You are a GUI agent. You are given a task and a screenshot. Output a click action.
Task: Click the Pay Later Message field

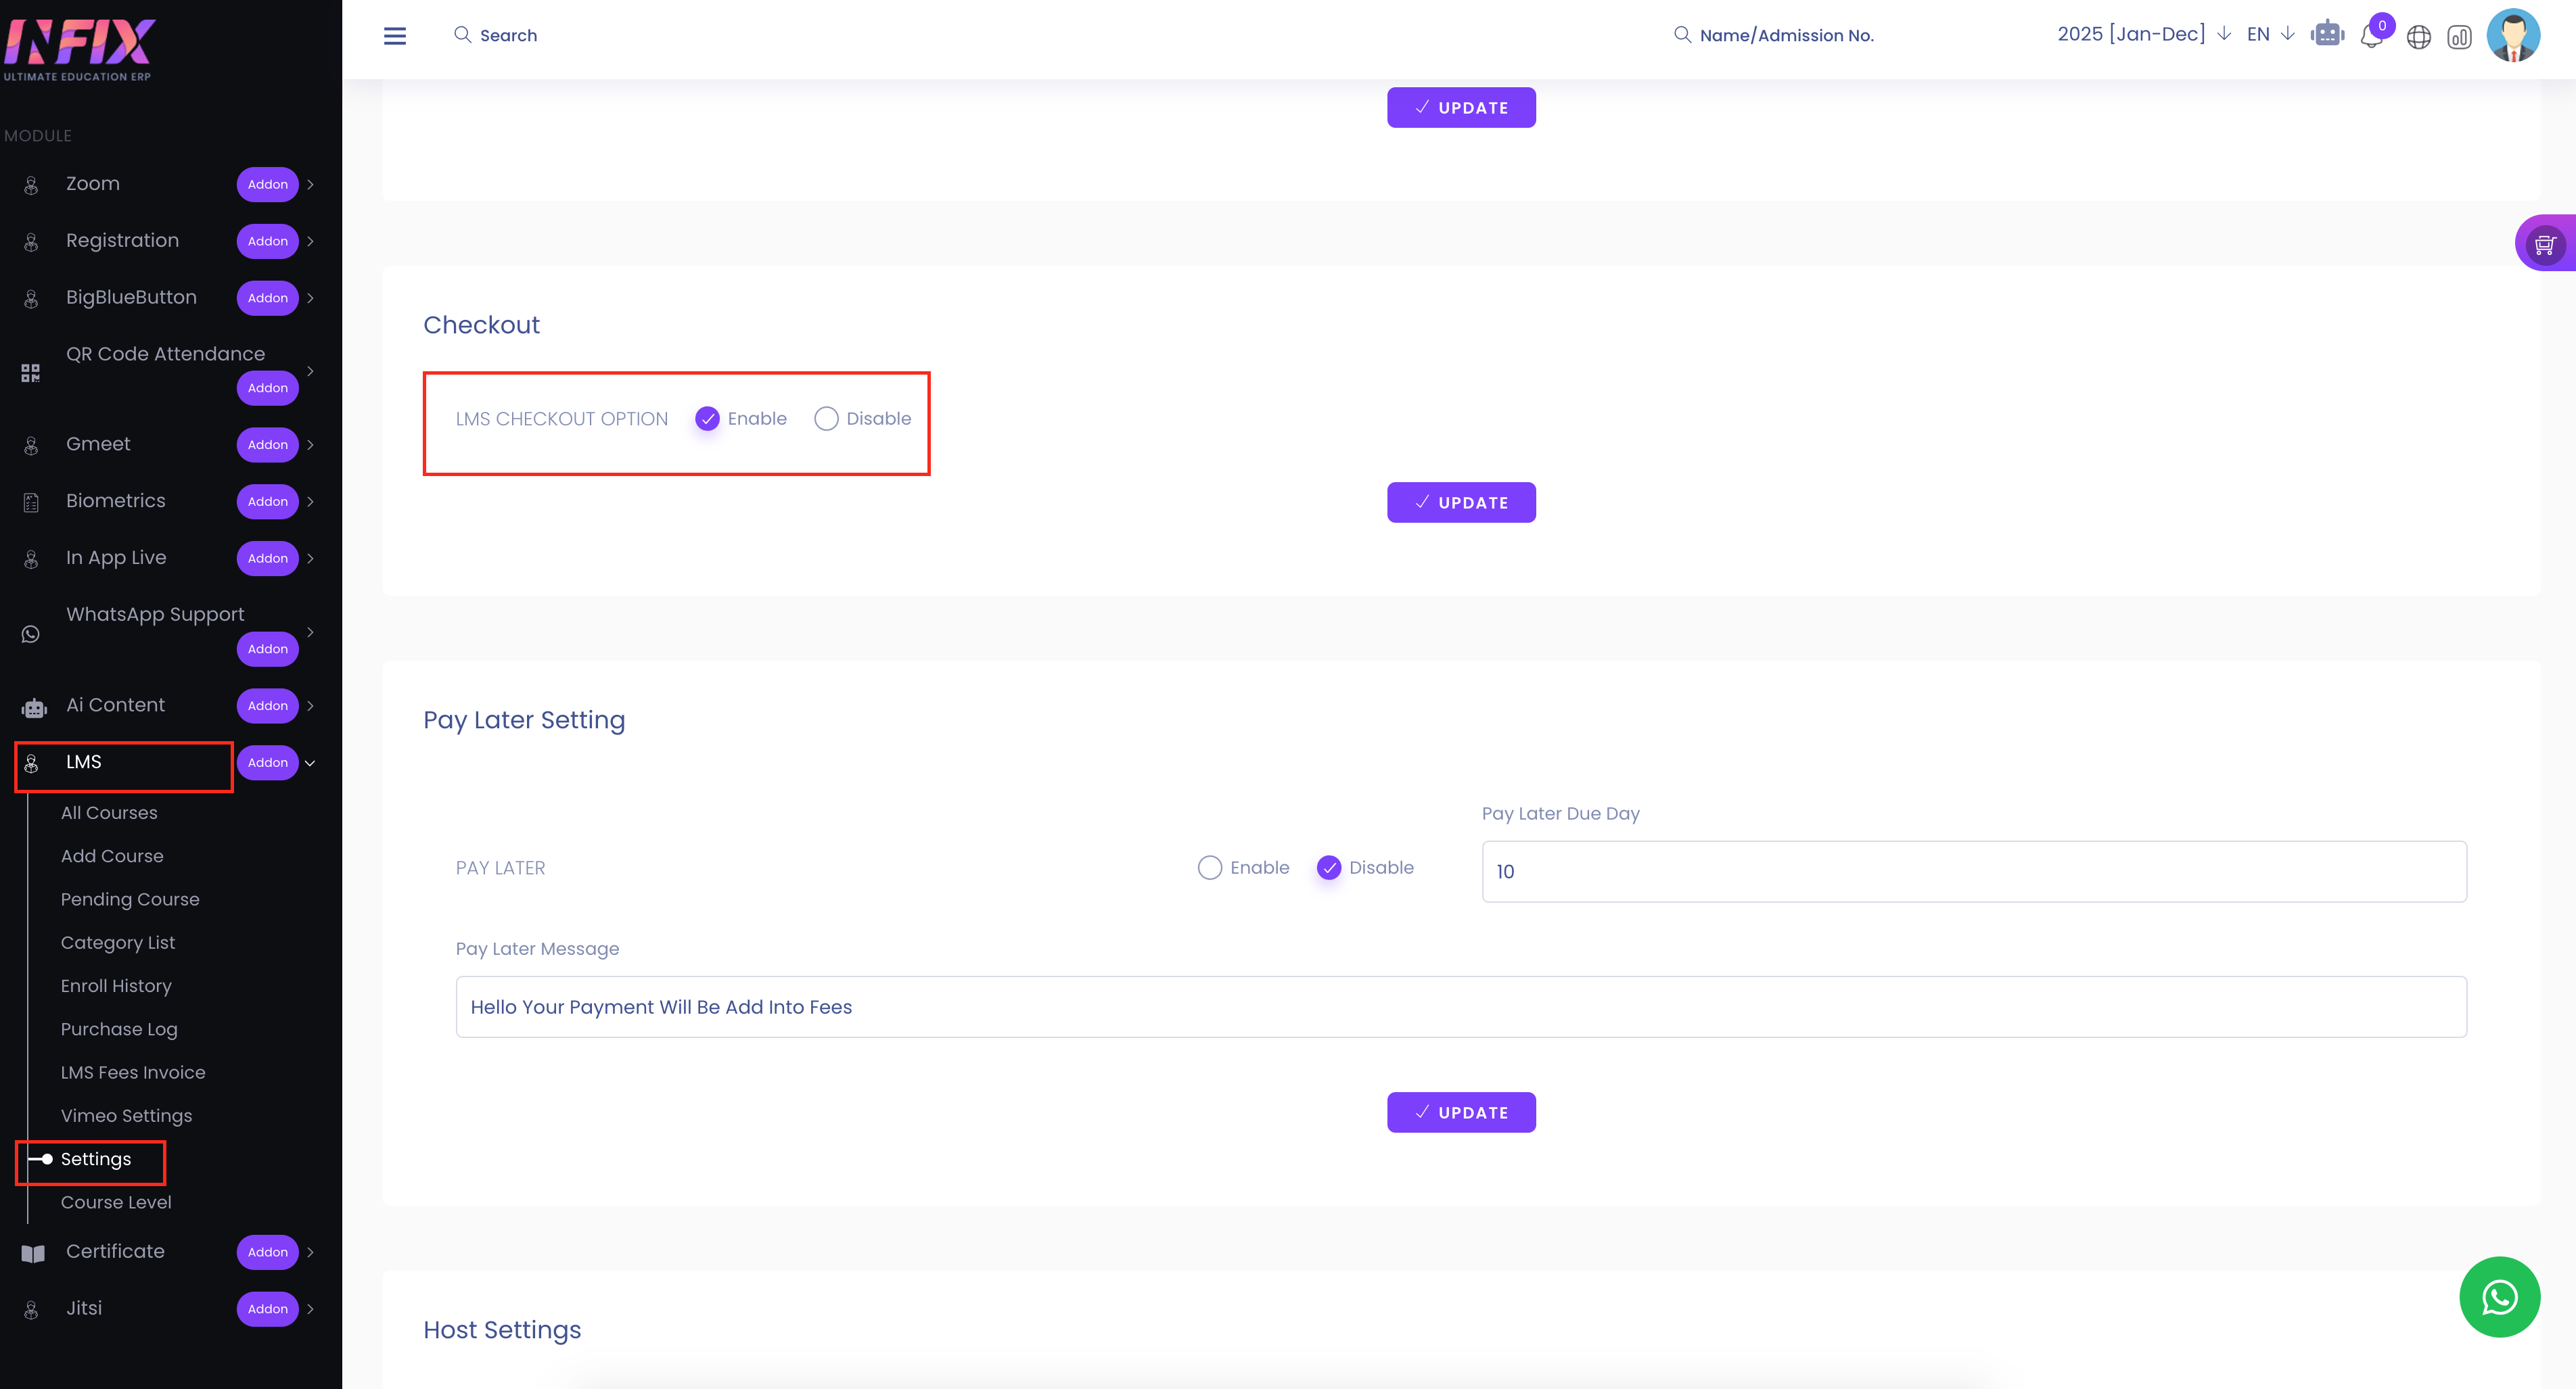coord(1461,1007)
